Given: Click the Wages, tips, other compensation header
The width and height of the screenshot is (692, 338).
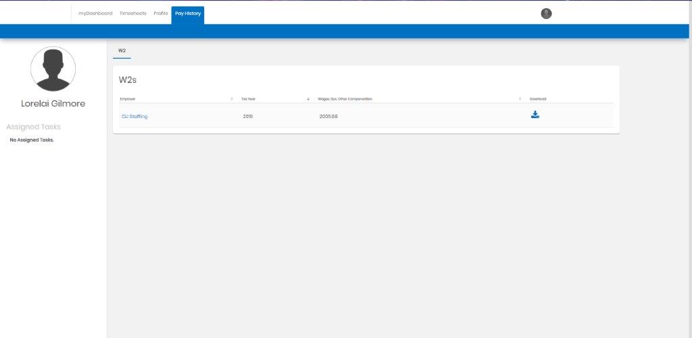Looking at the screenshot, I should coord(345,99).
